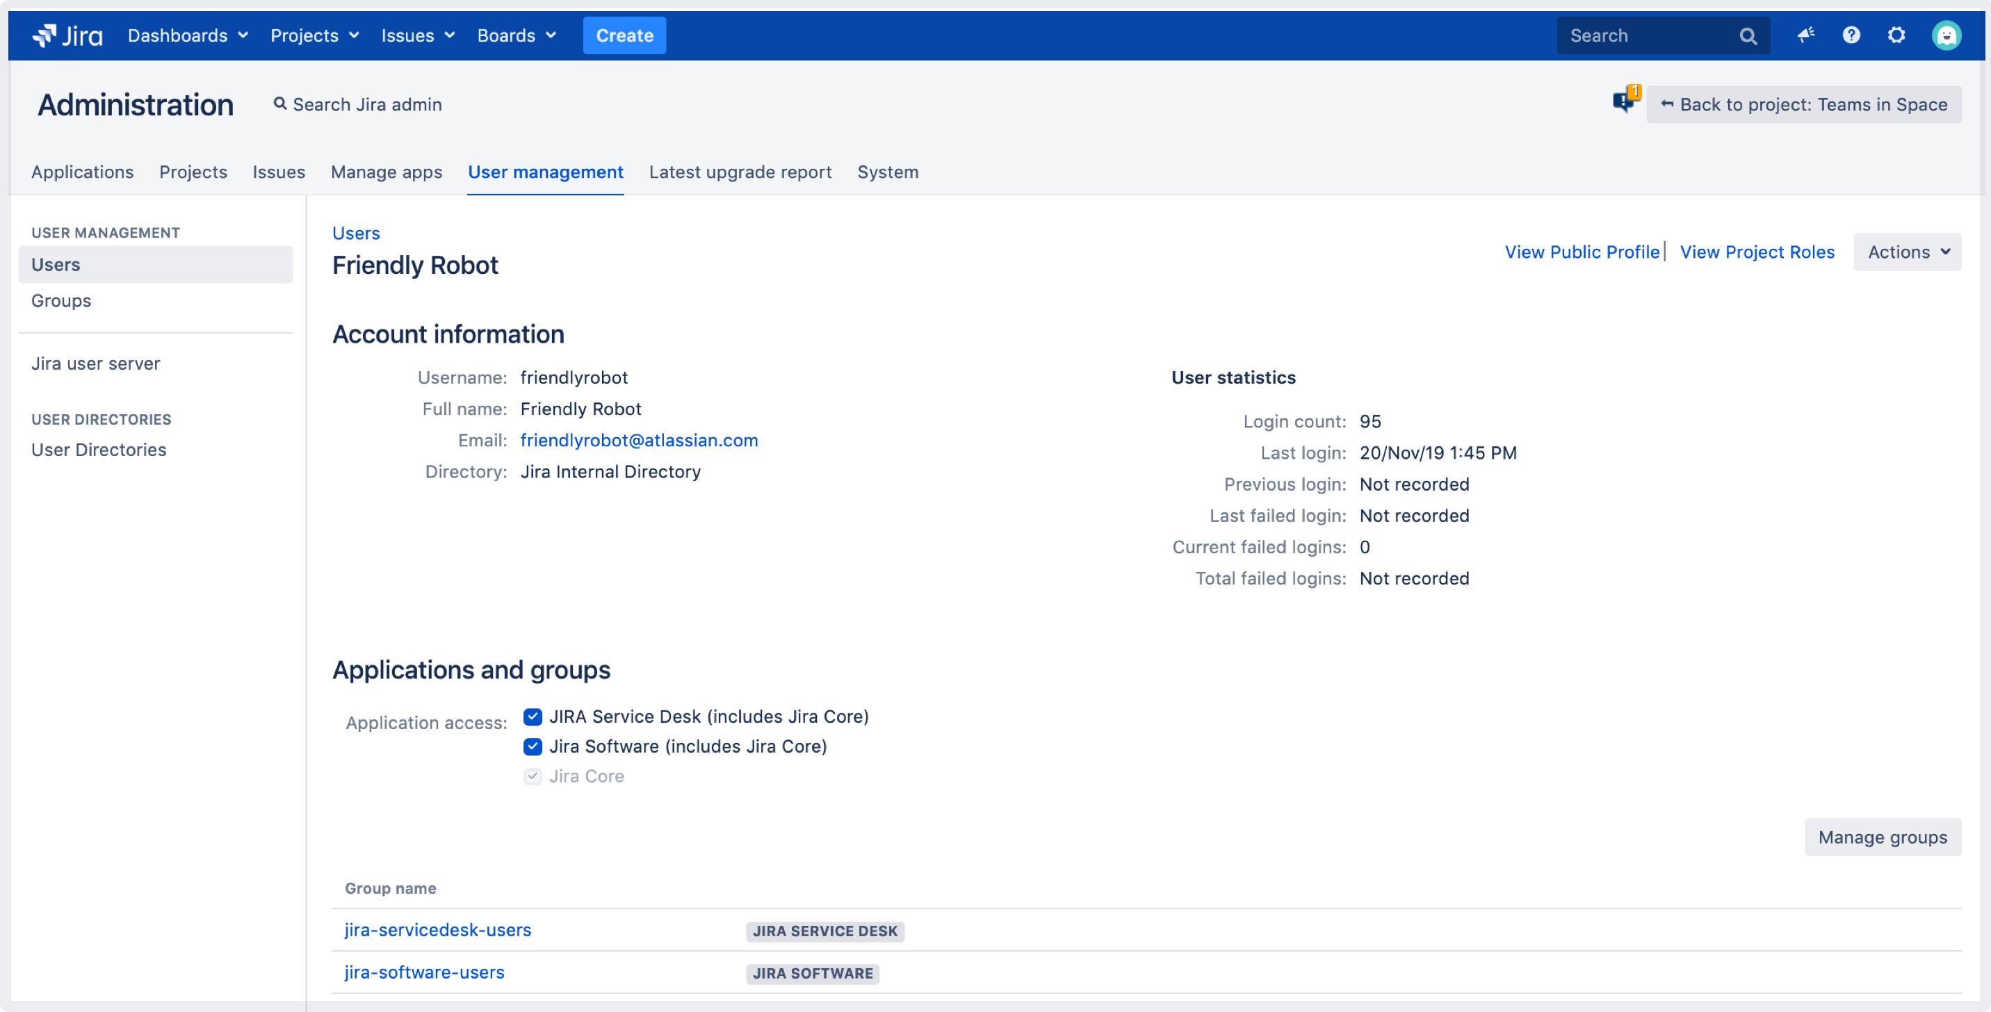The height and width of the screenshot is (1012, 1991).
Task: Click the Jira Internal Directory value
Action: 610,472
